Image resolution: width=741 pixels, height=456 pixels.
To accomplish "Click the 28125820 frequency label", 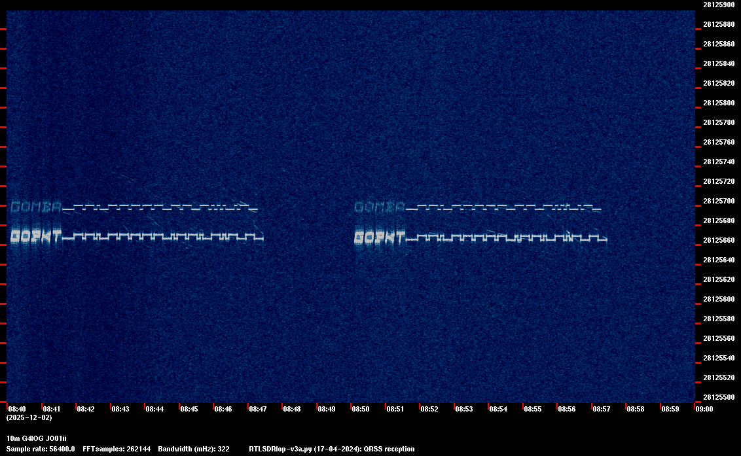I will tap(719, 83).
